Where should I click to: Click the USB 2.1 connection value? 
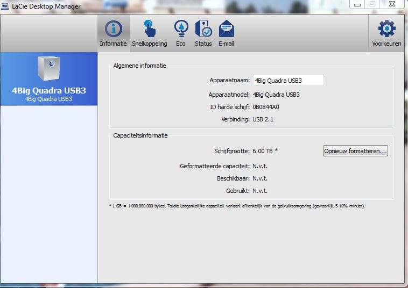point(263,119)
